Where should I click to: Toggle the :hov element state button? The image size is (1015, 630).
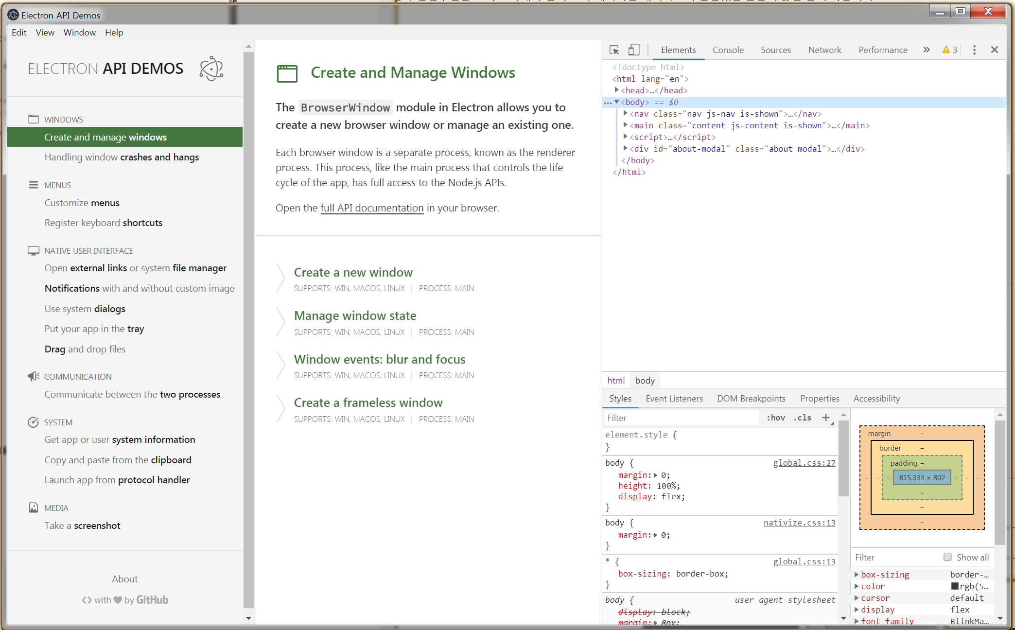coord(776,418)
